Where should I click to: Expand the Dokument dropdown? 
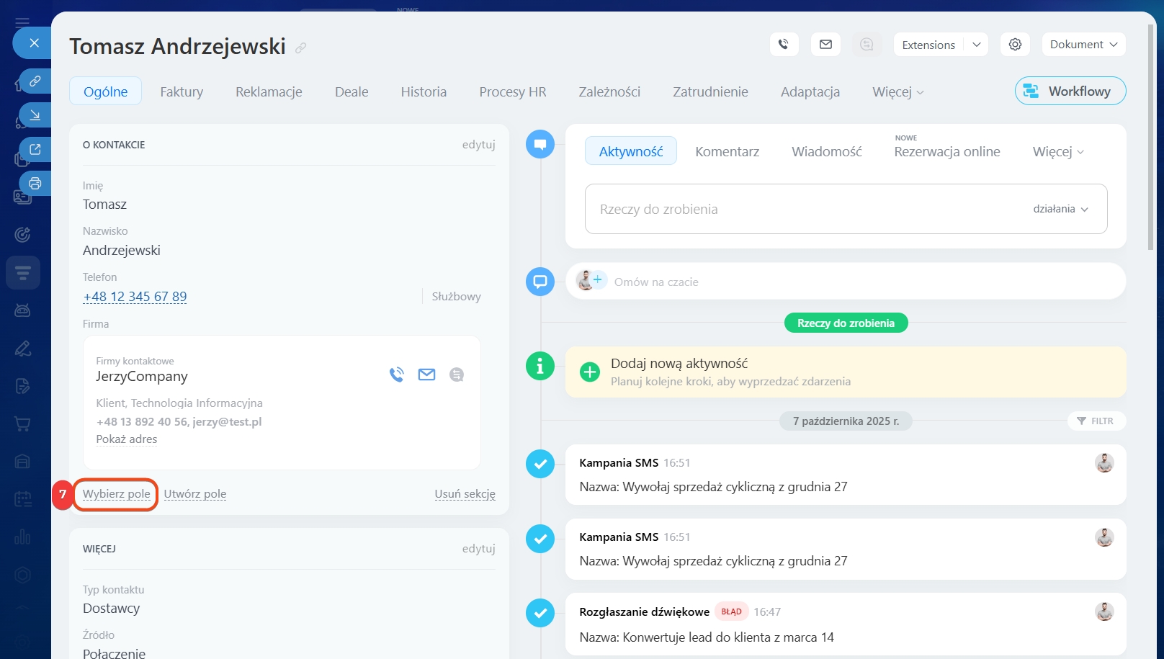(1083, 45)
